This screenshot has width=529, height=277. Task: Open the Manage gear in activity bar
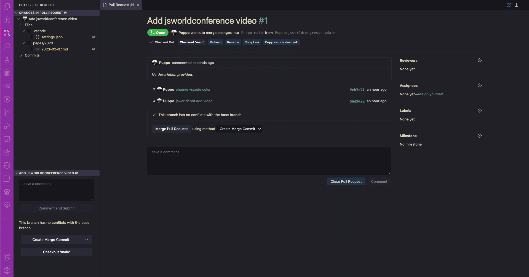tap(7, 270)
